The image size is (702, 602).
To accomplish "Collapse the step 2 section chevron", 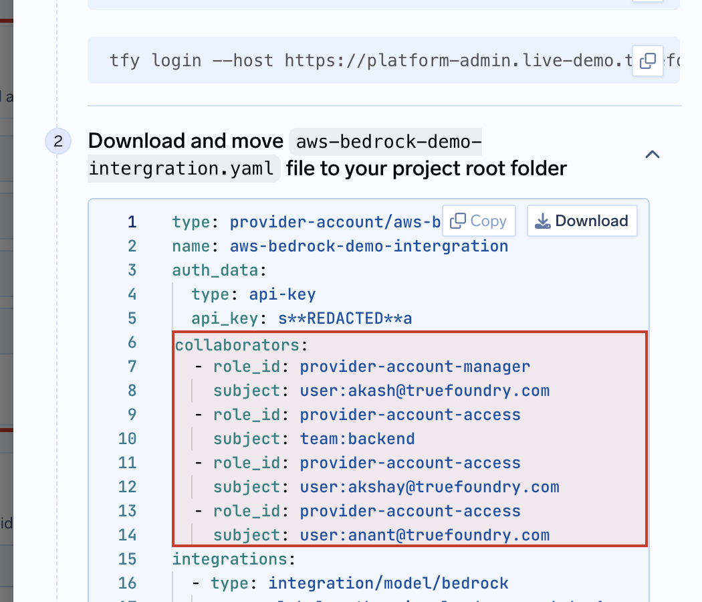I will click(653, 155).
